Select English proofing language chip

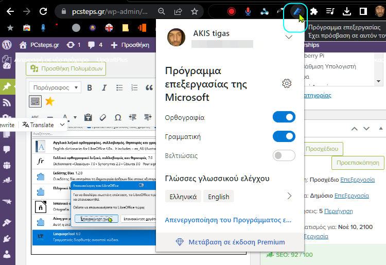click(x=219, y=197)
